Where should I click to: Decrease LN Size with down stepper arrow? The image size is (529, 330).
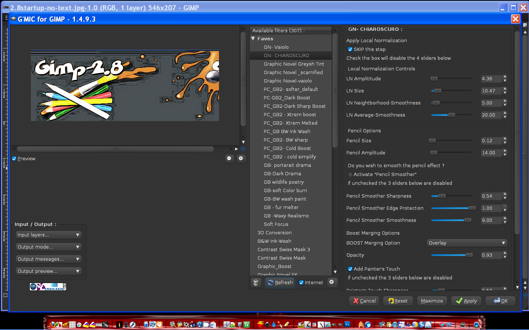[505, 93]
